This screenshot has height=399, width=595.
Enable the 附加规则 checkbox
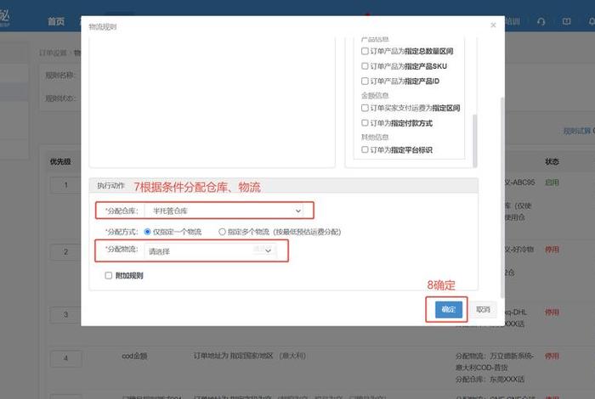pos(109,275)
